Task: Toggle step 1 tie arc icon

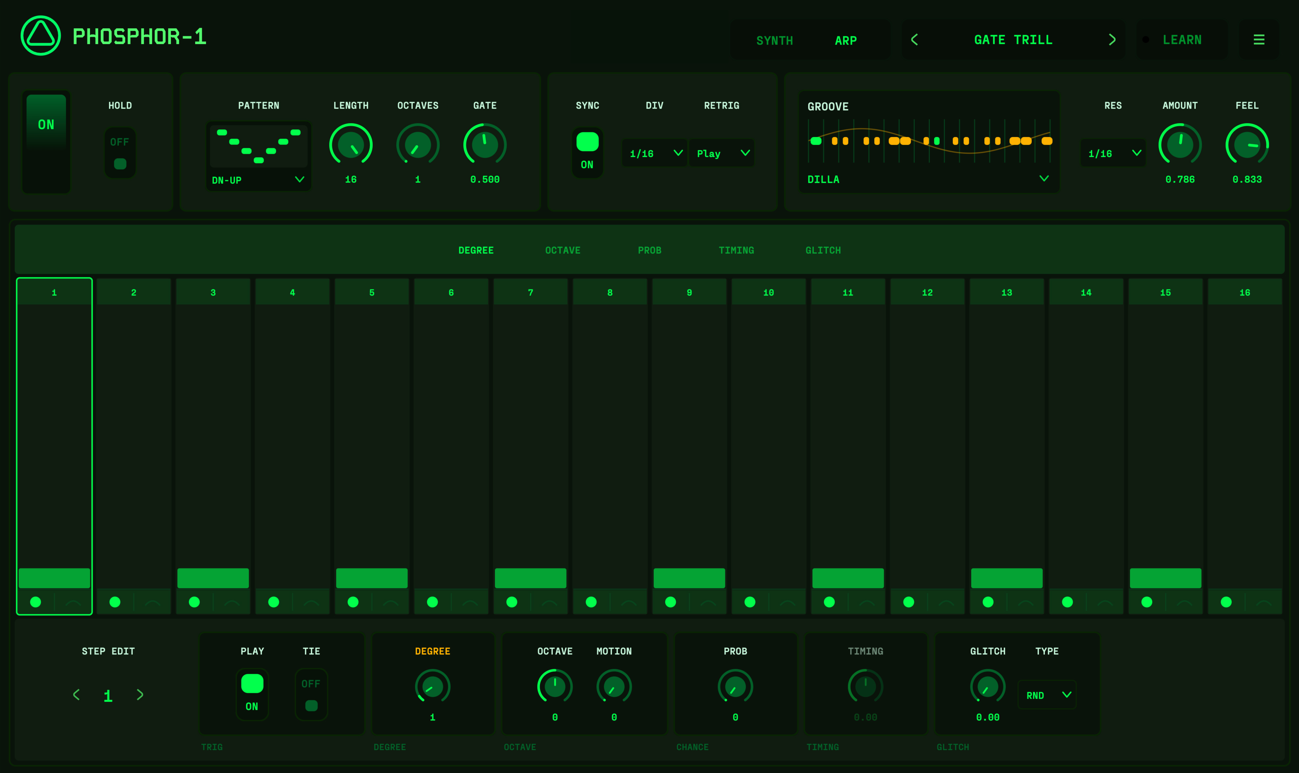Action: click(73, 603)
